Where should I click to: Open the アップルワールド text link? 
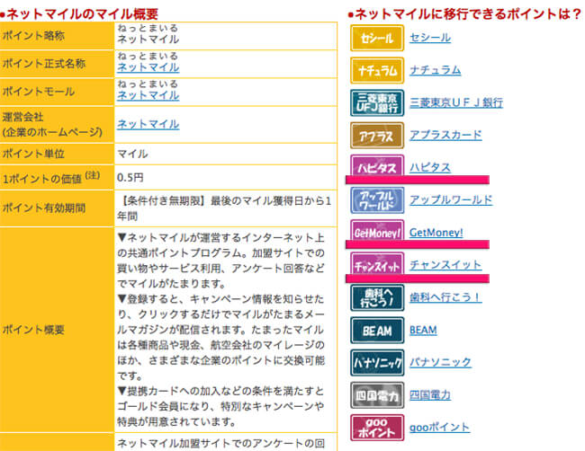point(451,200)
